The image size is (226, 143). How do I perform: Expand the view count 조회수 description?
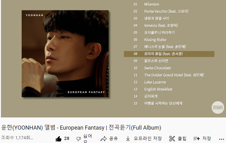pos(17,138)
